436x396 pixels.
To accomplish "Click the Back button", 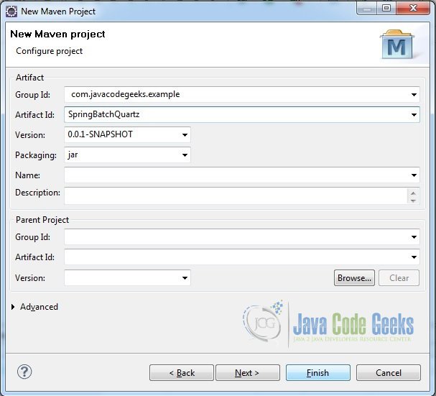I will pyautogui.click(x=182, y=372).
